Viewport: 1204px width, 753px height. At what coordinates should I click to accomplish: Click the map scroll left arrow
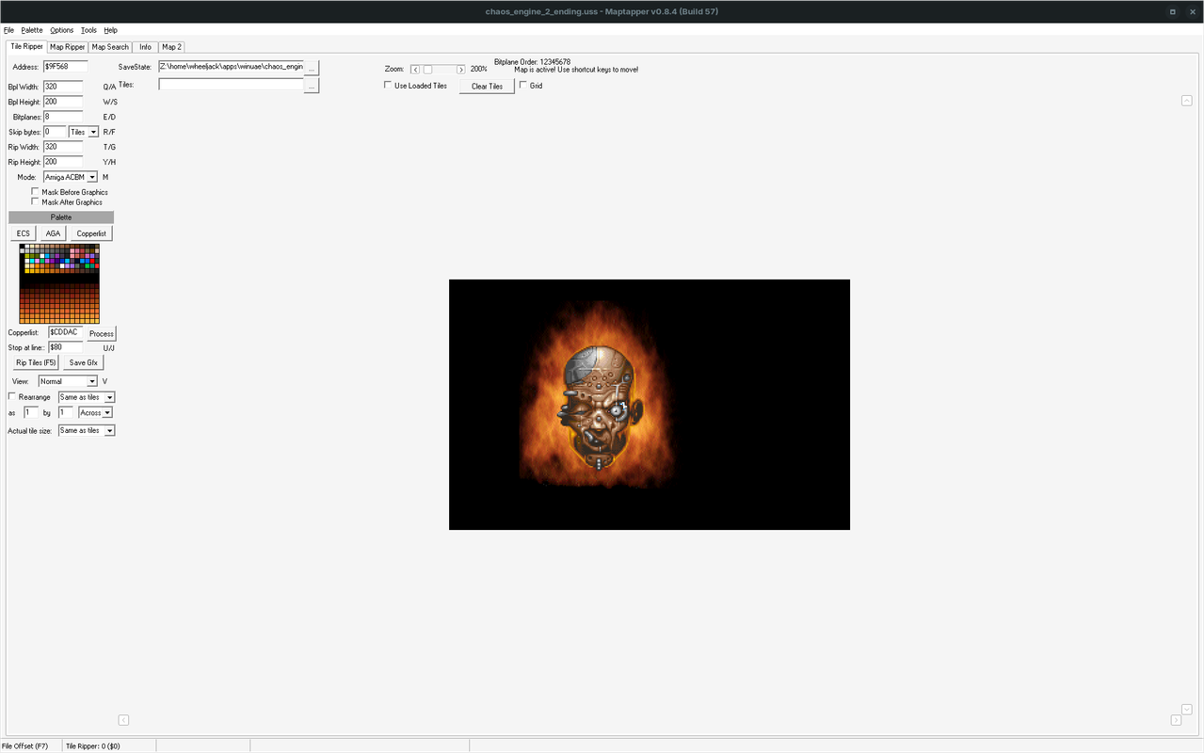123,720
